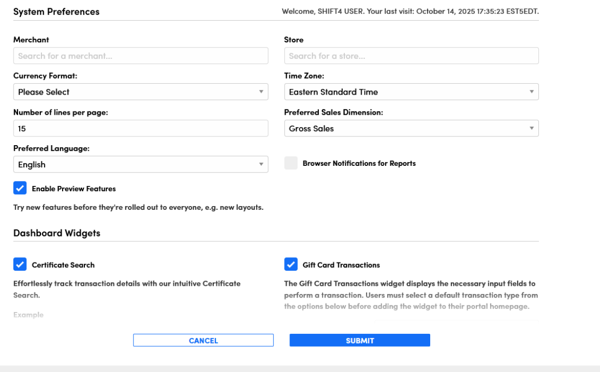The height and width of the screenshot is (372, 600).
Task: Click the English language dropdown arrow
Action: point(261,165)
